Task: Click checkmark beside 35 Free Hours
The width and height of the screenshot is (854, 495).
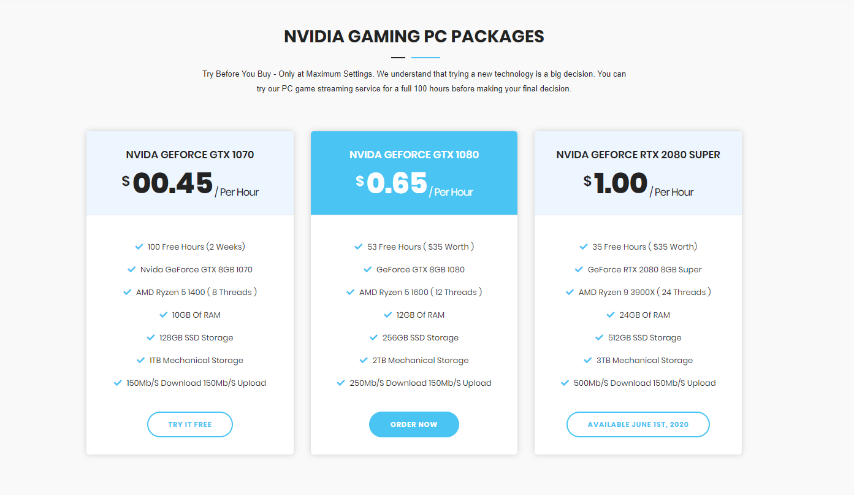Action: [x=584, y=247]
